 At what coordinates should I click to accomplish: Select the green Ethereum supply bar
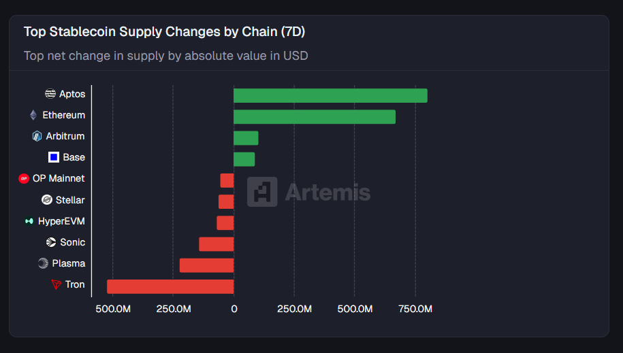(315, 117)
